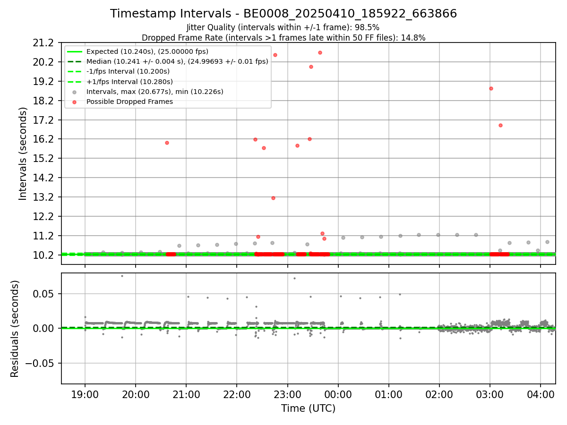Click the 23:00 time tick label
567x425 pixels.
click(x=287, y=394)
